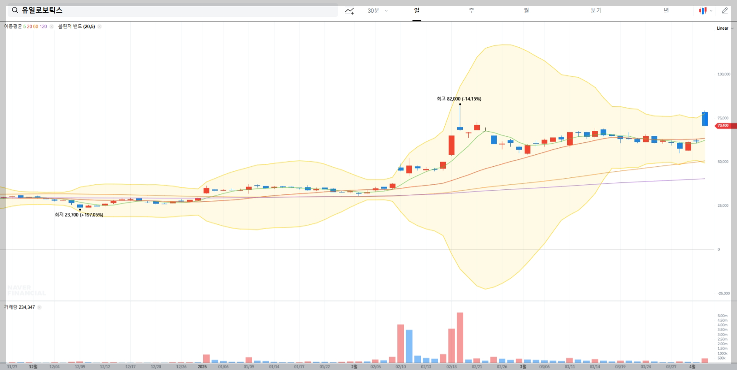This screenshot has width=737, height=370.
Task: Click the tallest red volume bar
Action: coord(460,337)
